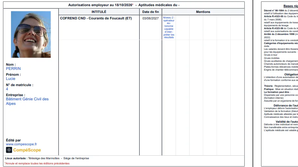298x167 pixels.
Task: Click the Aptitudes médicales du title part
Action: click(x=159, y=5)
